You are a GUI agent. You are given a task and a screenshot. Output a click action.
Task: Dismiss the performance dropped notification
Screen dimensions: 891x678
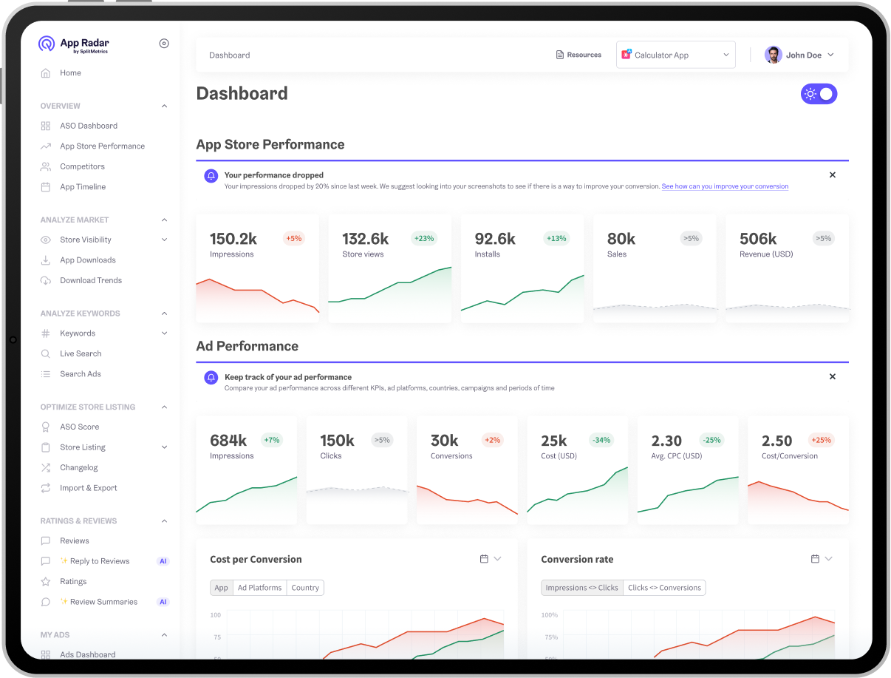[833, 175]
